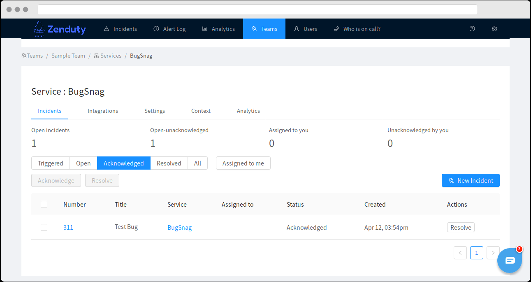This screenshot has width=531, height=282.
Task: Click Apr 12, 03:54pm created cell
Action: tap(386, 227)
